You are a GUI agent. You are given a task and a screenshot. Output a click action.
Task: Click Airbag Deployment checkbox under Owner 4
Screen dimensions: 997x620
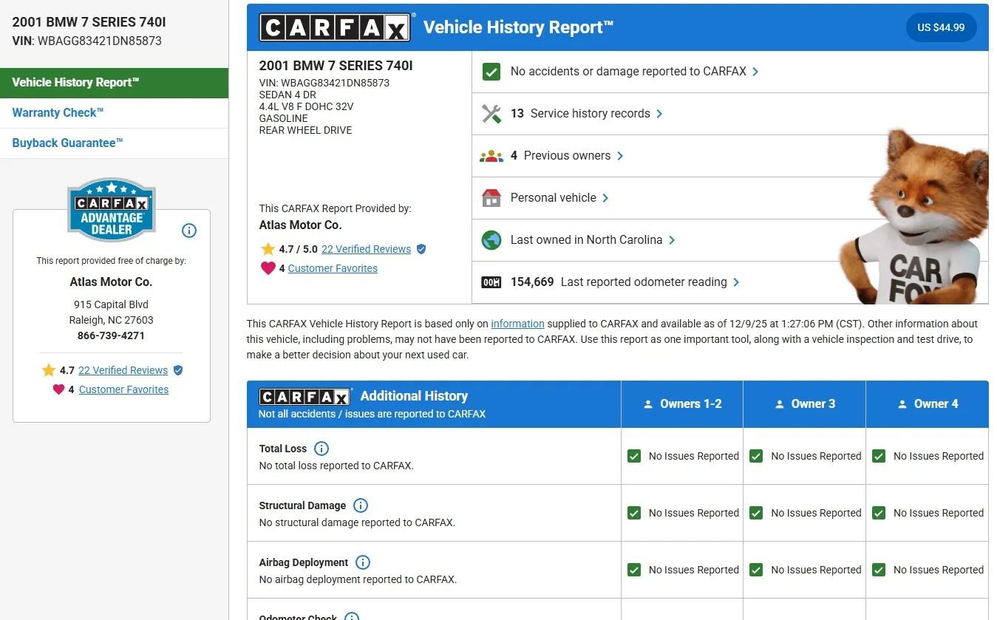(879, 570)
